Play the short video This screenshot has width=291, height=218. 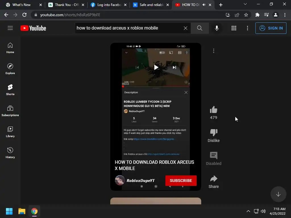156,67
